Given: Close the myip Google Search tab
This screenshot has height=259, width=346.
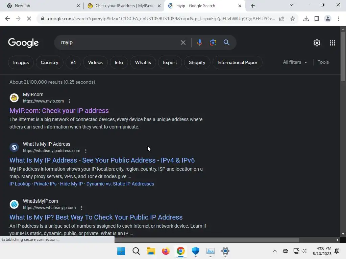Looking at the screenshot, I should [x=240, y=6].
